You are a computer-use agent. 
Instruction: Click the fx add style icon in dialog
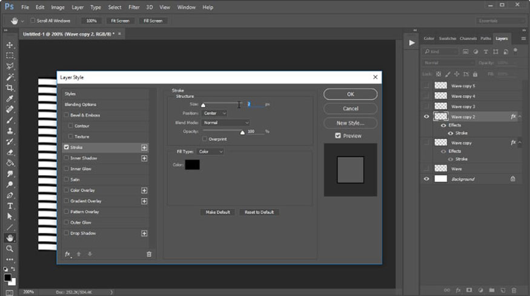[x=68, y=254]
